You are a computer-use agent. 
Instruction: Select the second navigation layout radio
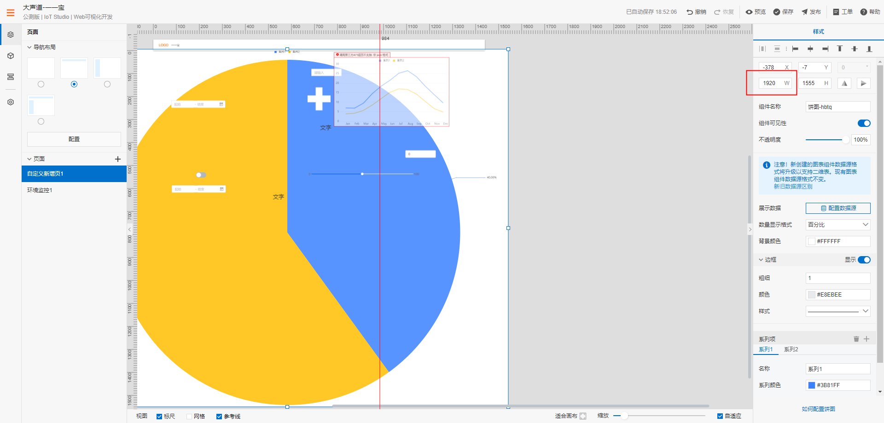[74, 84]
